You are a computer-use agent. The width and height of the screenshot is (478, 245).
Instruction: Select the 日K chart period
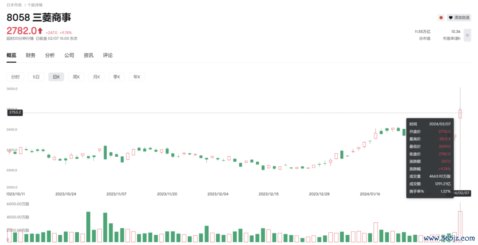(56, 77)
